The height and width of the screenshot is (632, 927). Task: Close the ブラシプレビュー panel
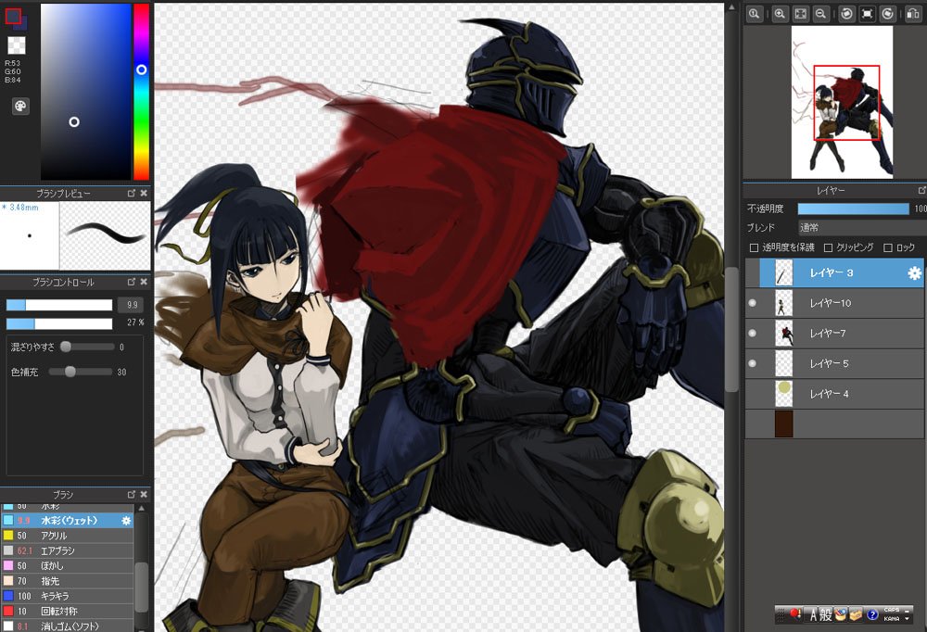tap(144, 194)
